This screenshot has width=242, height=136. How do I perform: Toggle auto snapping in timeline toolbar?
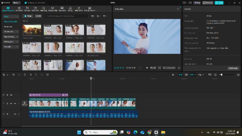point(186,75)
